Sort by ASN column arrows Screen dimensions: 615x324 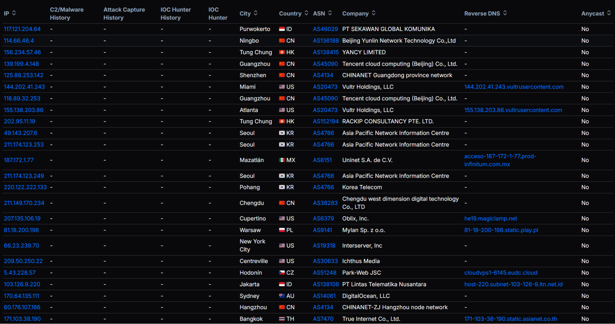(330, 13)
